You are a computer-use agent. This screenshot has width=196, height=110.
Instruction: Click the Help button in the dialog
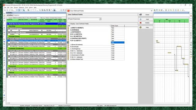[x=146, y=28]
